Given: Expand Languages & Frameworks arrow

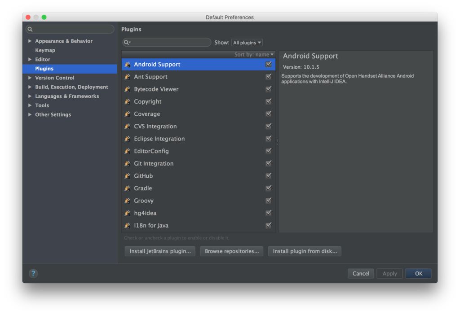Looking at the screenshot, I should (30, 96).
